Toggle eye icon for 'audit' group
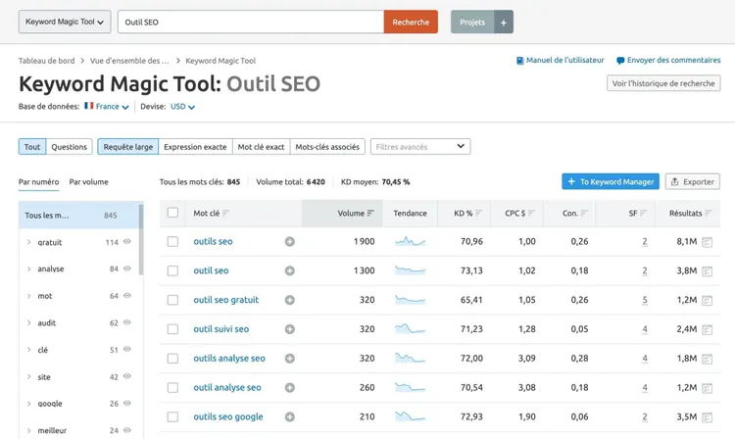This screenshot has height=439, width=735. (x=127, y=322)
